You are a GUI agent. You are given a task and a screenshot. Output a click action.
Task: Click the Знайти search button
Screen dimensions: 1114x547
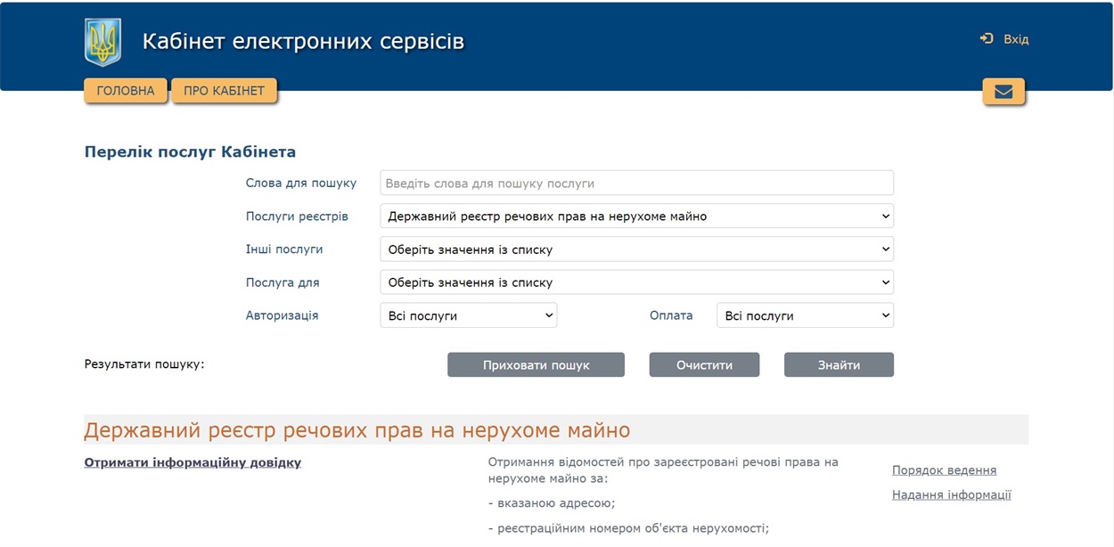[839, 365]
